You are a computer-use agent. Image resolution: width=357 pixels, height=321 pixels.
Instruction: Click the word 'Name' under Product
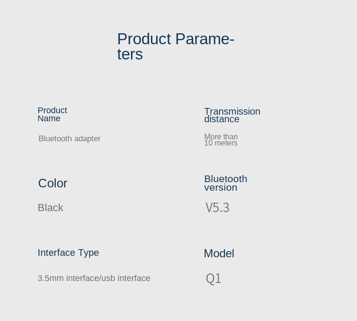coord(49,119)
